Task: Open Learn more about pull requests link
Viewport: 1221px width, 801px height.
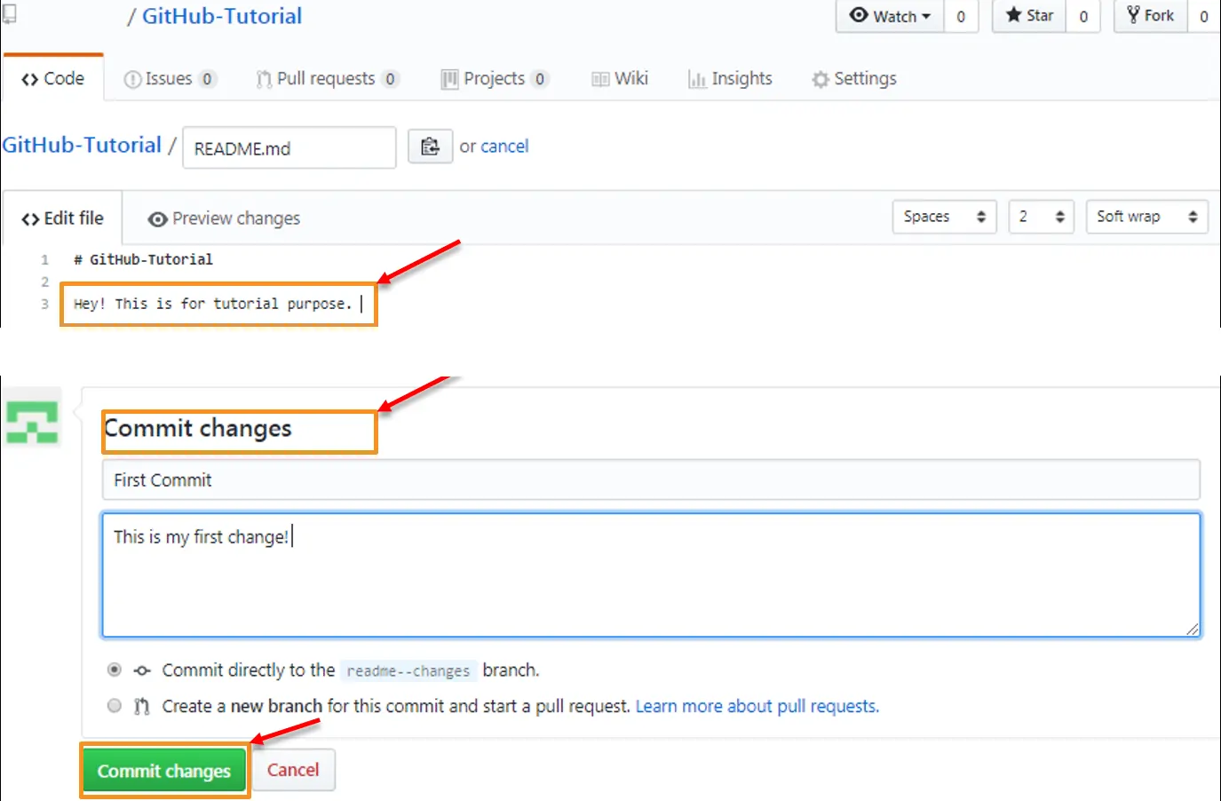Action: pos(757,706)
